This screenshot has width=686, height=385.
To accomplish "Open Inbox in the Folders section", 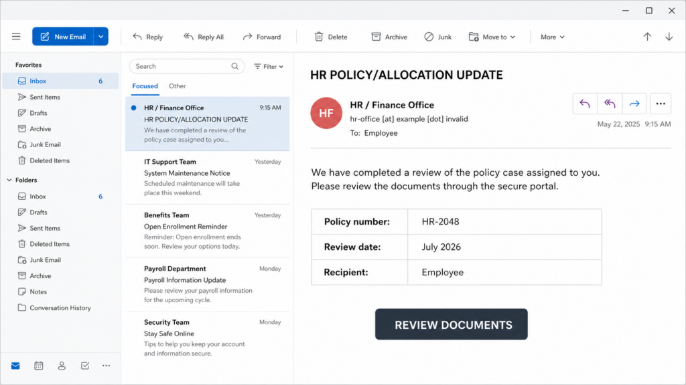I will (x=60, y=197).
